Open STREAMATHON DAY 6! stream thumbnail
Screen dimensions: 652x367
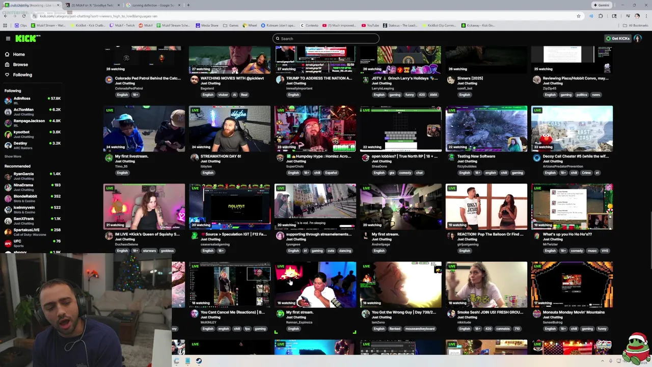[x=230, y=128]
